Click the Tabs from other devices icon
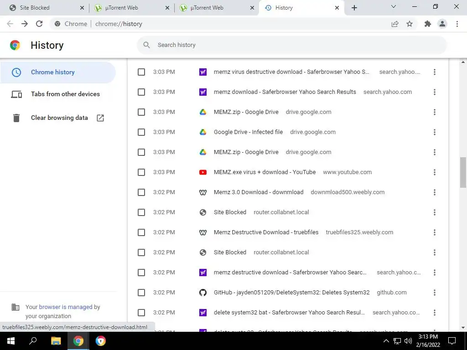Viewport: 467px width, 350px height. click(x=16, y=94)
